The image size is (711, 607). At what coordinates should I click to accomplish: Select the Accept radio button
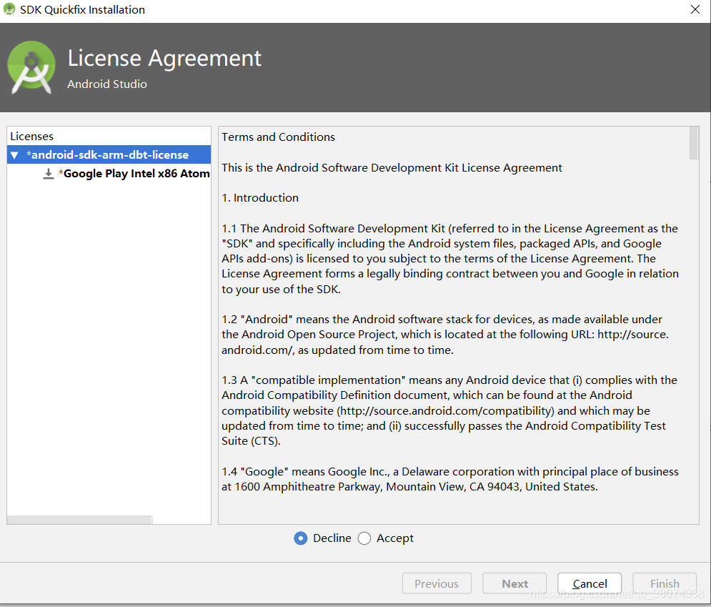pos(364,538)
